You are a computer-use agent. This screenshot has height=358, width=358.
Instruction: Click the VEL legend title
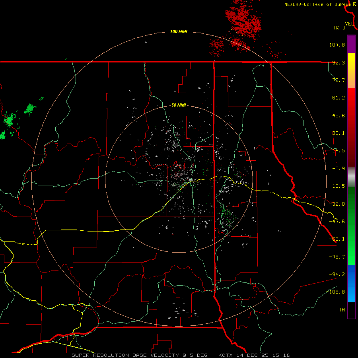click(349, 24)
